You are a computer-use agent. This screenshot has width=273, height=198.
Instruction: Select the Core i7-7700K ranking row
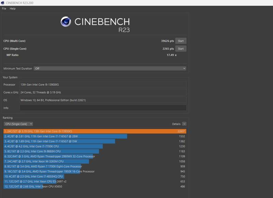click(x=95, y=146)
